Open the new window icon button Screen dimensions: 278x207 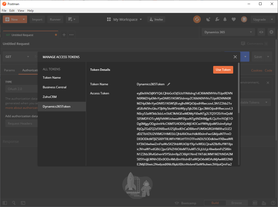(x=72, y=19)
